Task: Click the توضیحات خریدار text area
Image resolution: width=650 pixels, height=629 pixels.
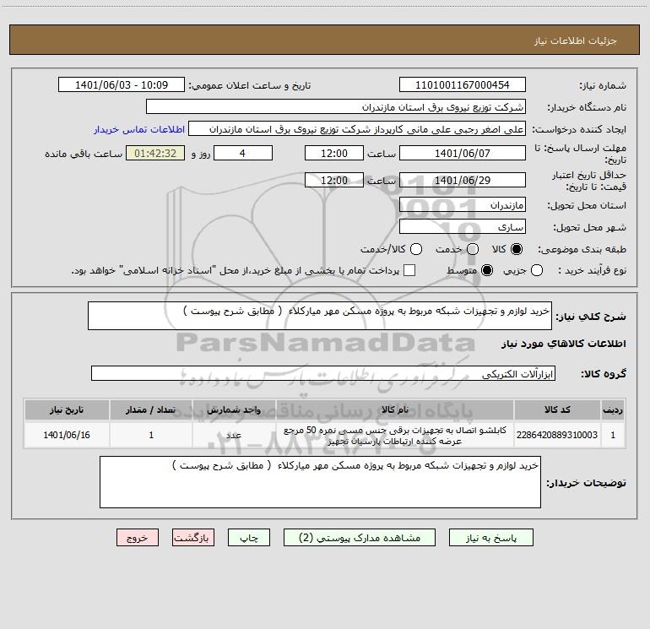Action: pos(320,482)
